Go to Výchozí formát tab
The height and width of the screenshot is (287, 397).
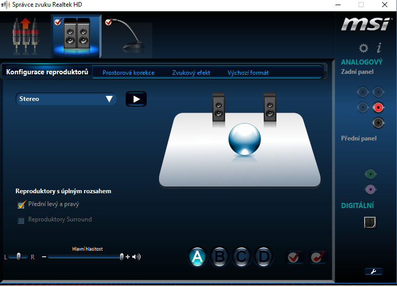pos(248,73)
